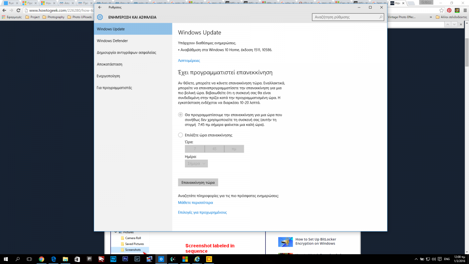
Task: Open the Μάθετε περισσότερα link
Action: coord(195,203)
